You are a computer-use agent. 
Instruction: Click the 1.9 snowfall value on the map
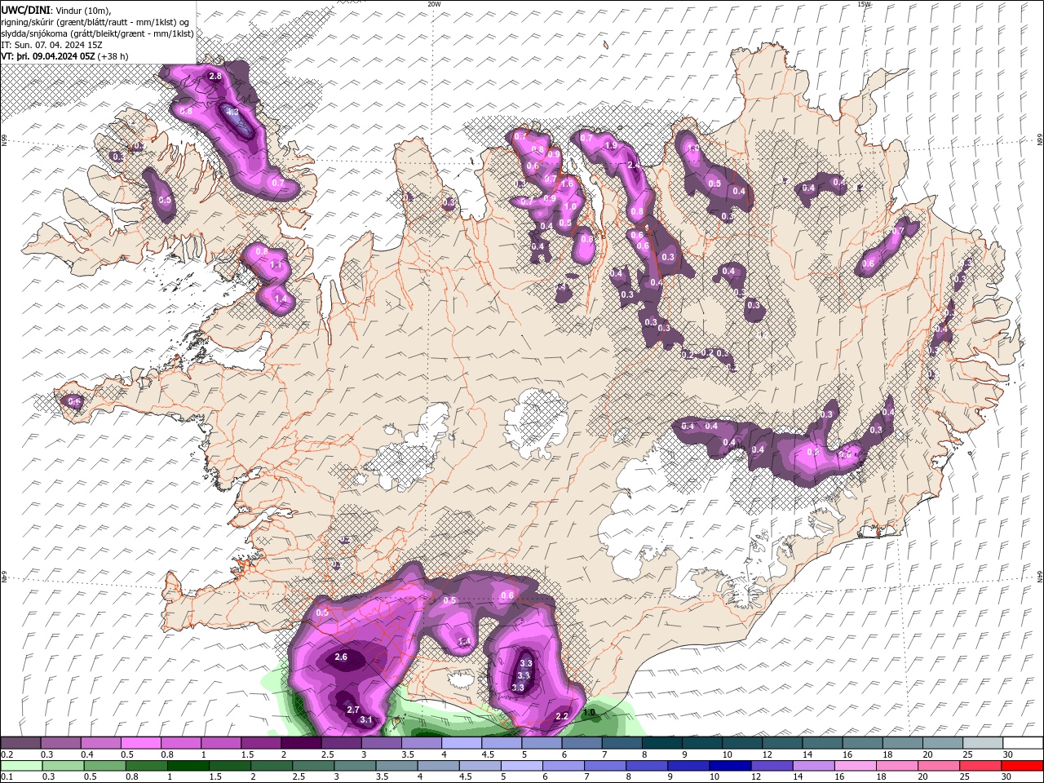coord(610,145)
